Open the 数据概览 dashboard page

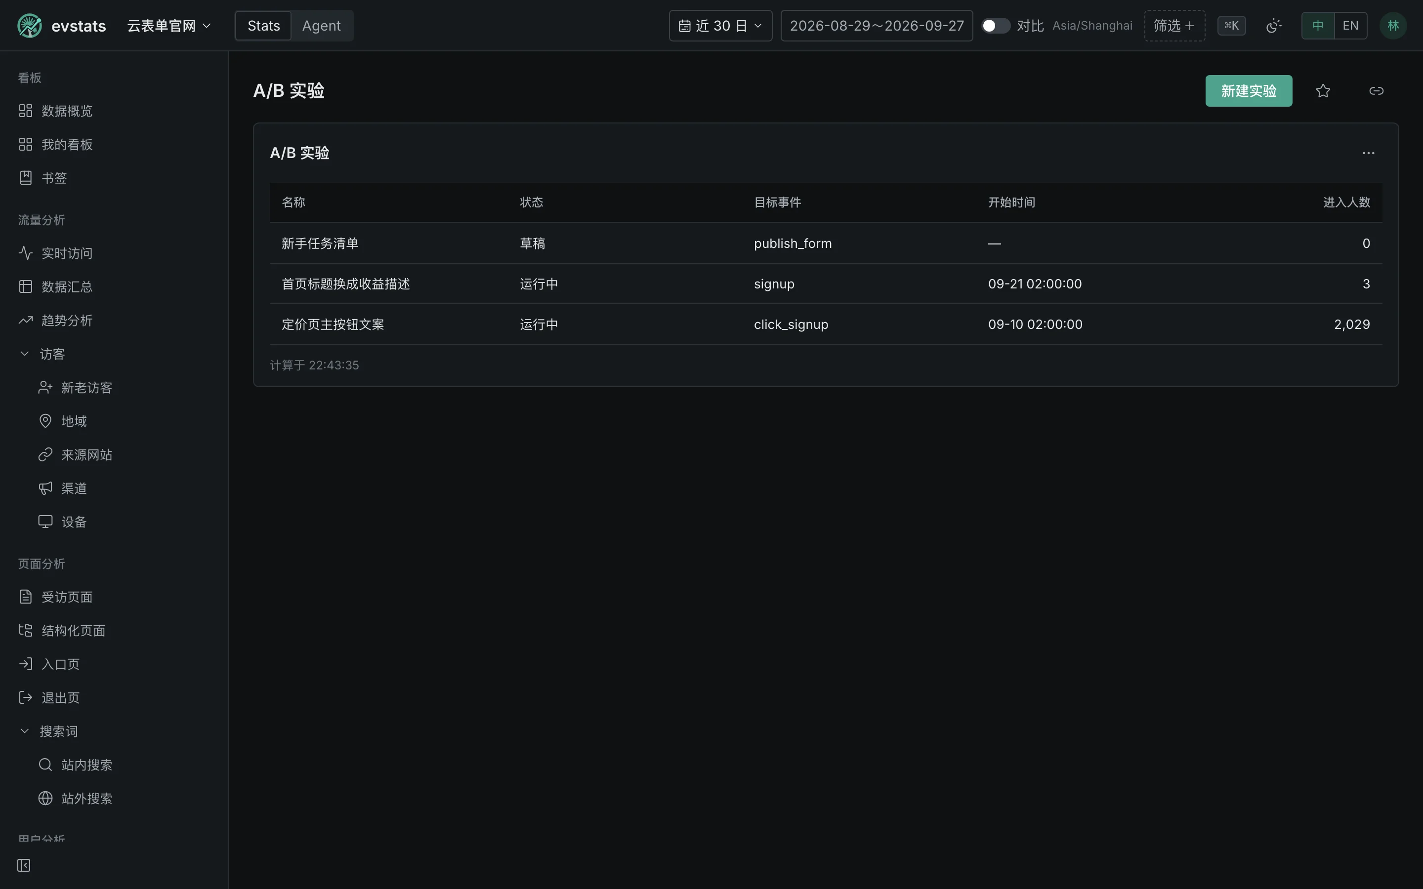pos(114,111)
